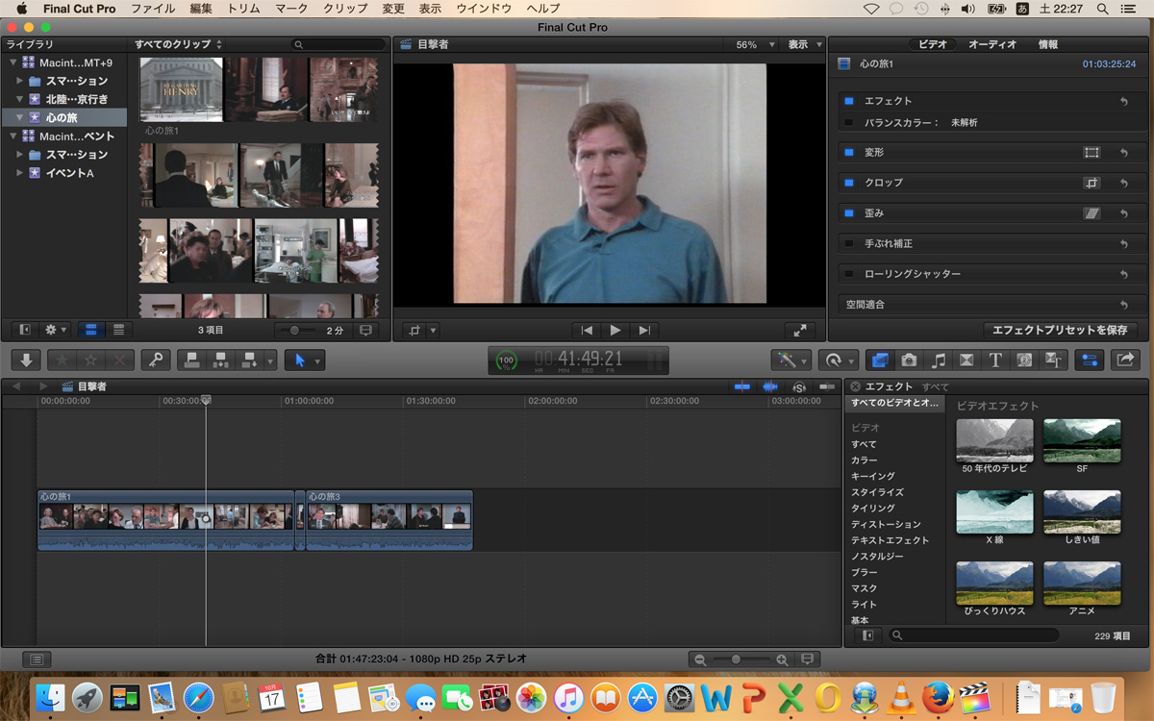Disable the 変形 effect checkbox
Image resolution: width=1154 pixels, height=721 pixels.
tap(848, 153)
